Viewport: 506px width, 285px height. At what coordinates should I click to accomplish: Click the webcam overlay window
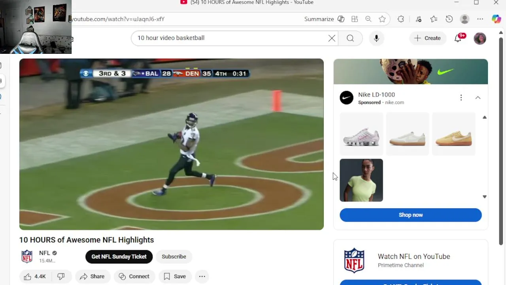click(x=36, y=27)
